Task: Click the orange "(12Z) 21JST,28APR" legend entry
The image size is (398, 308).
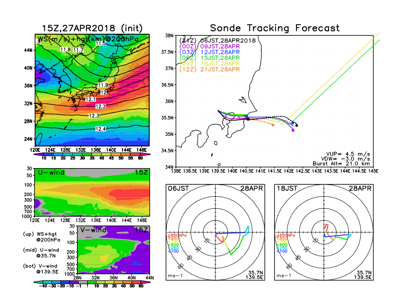Action: [x=210, y=69]
